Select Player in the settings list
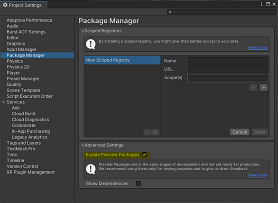 (x=13, y=73)
